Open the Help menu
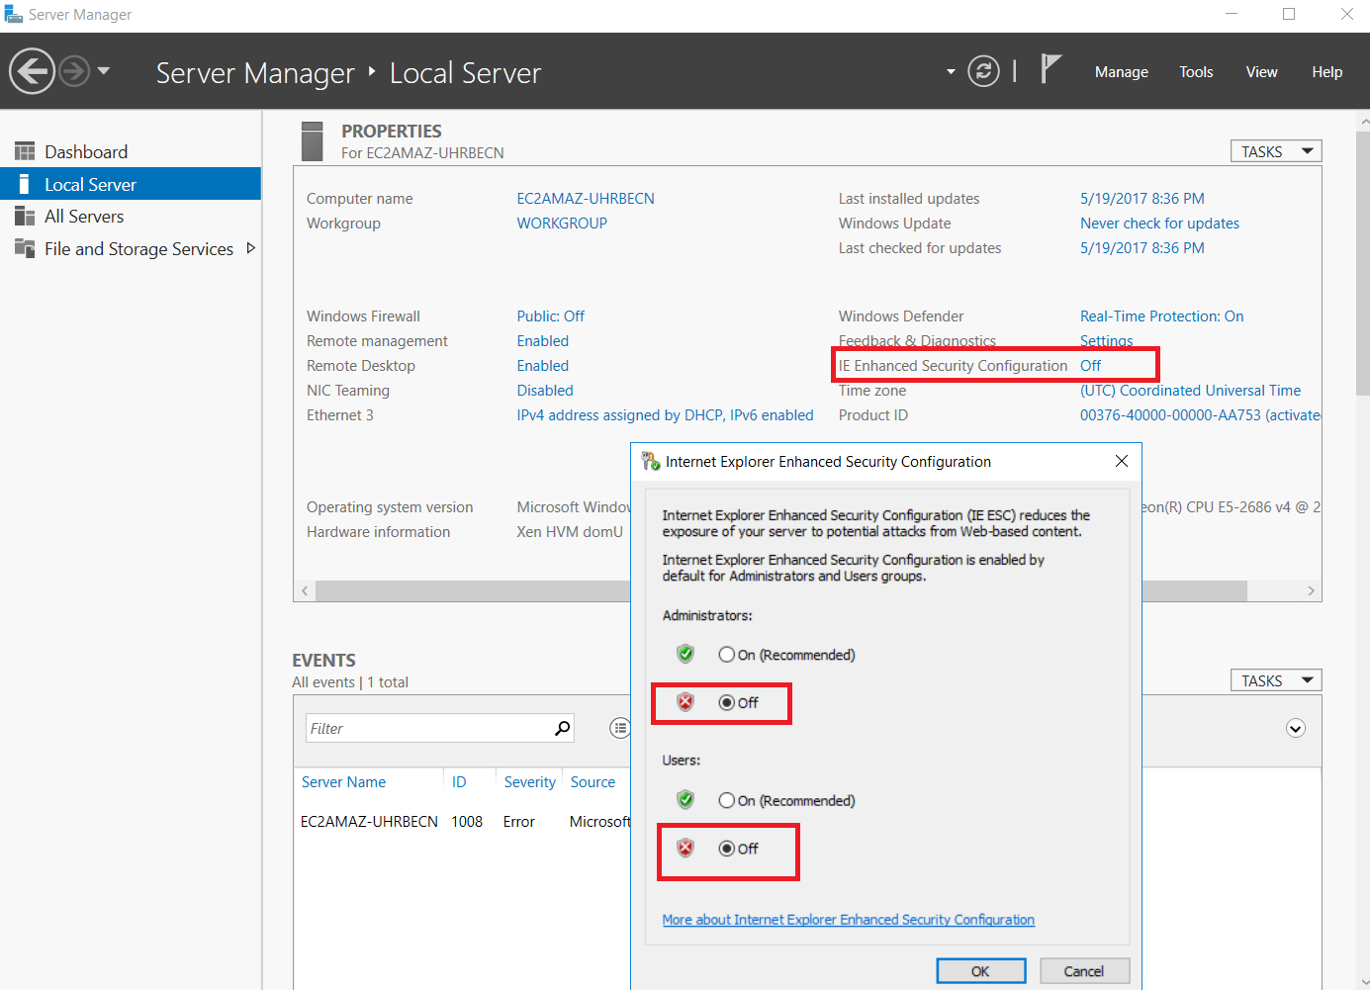Screen dimensions: 1370x990 click(1326, 72)
